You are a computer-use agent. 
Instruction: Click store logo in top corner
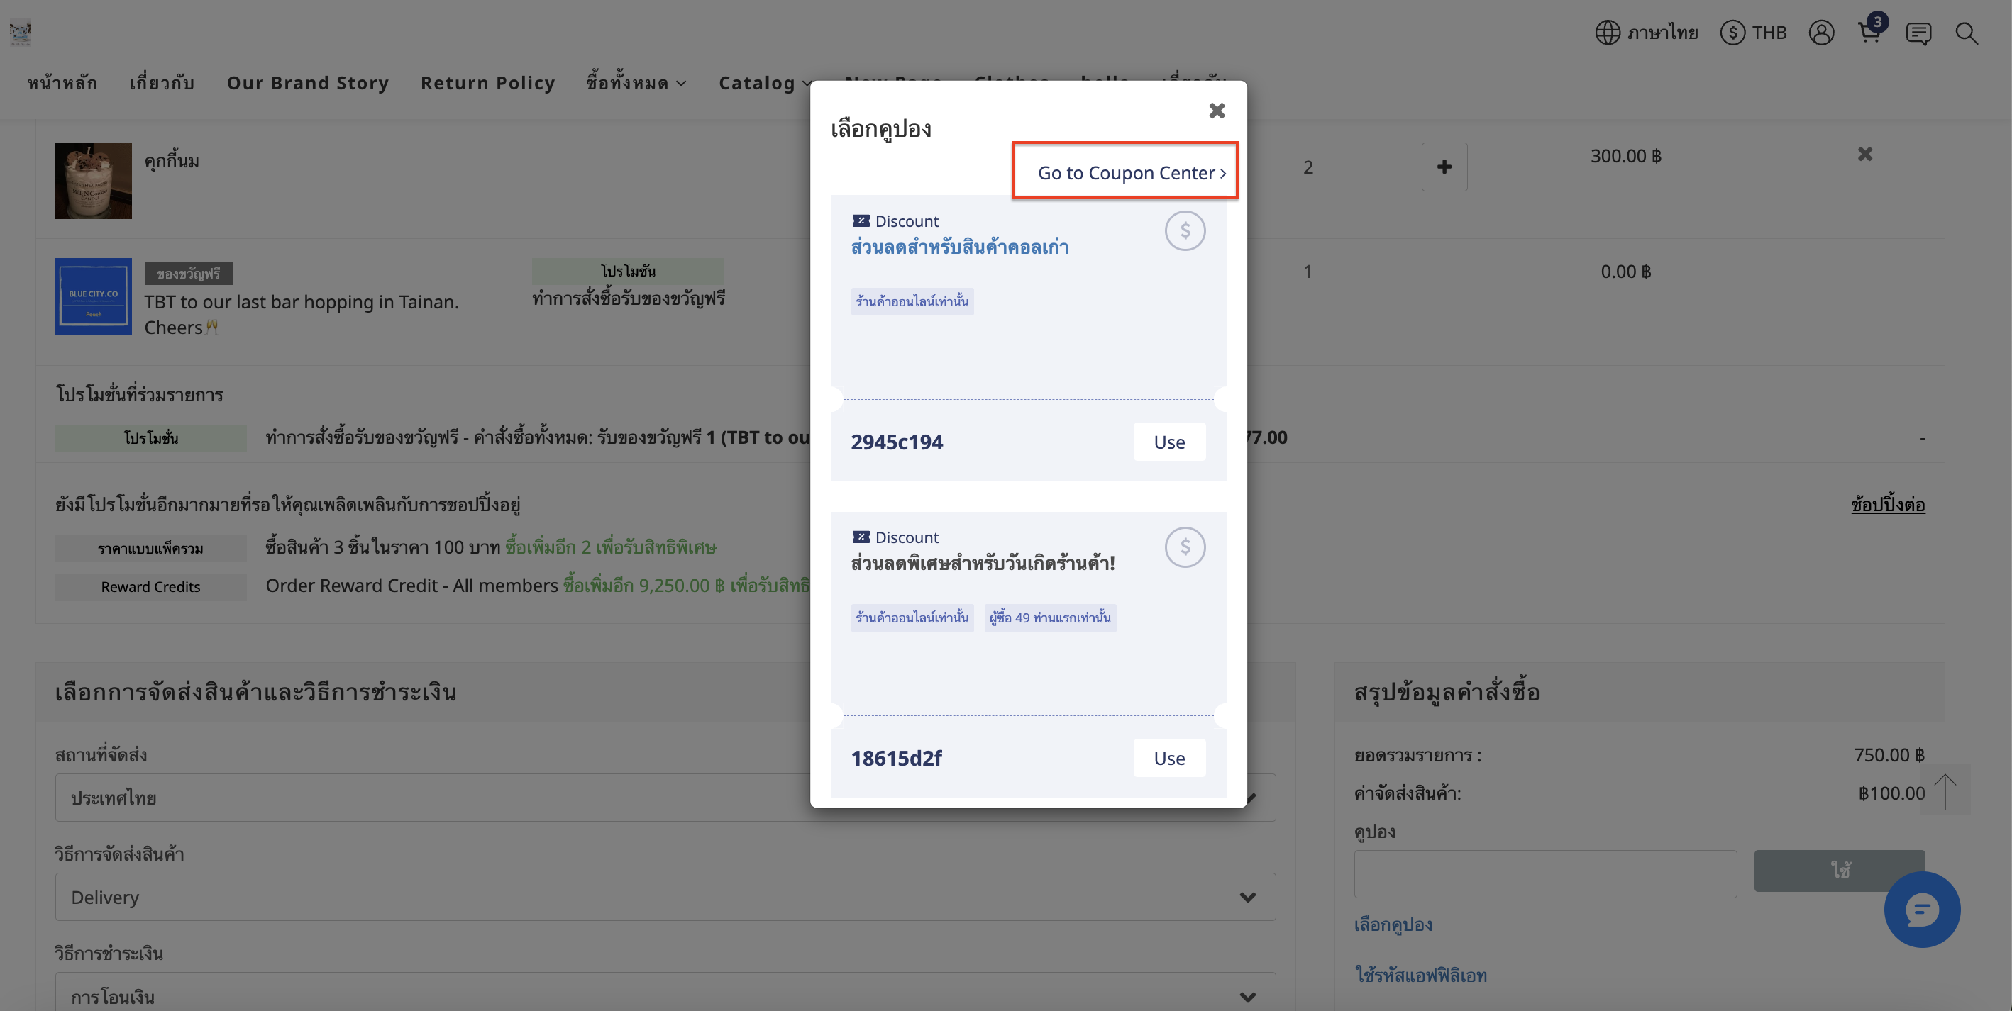(x=20, y=33)
